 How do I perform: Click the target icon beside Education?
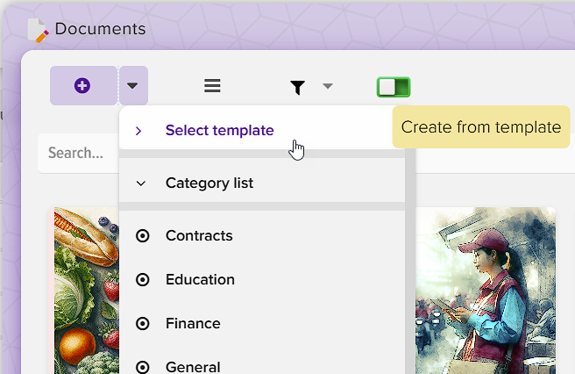pyautogui.click(x=142, y=280)
